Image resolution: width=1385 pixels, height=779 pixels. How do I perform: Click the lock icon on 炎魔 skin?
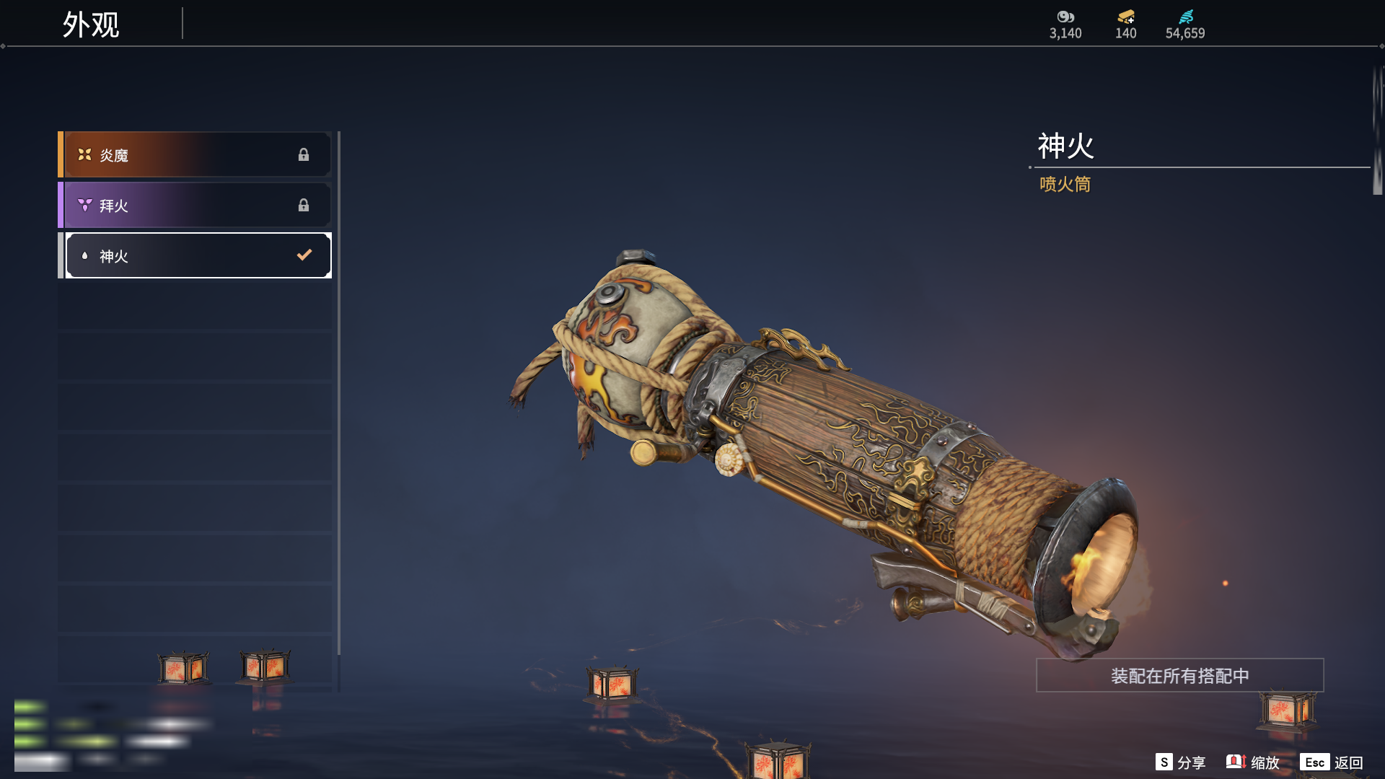pos(304,154)
